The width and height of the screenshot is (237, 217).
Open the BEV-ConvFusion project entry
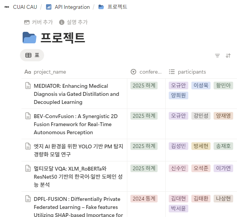pos(76,124)
